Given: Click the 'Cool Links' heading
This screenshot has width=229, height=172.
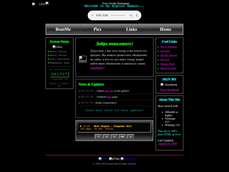Looking at the screenshot, I should point(169,42).
